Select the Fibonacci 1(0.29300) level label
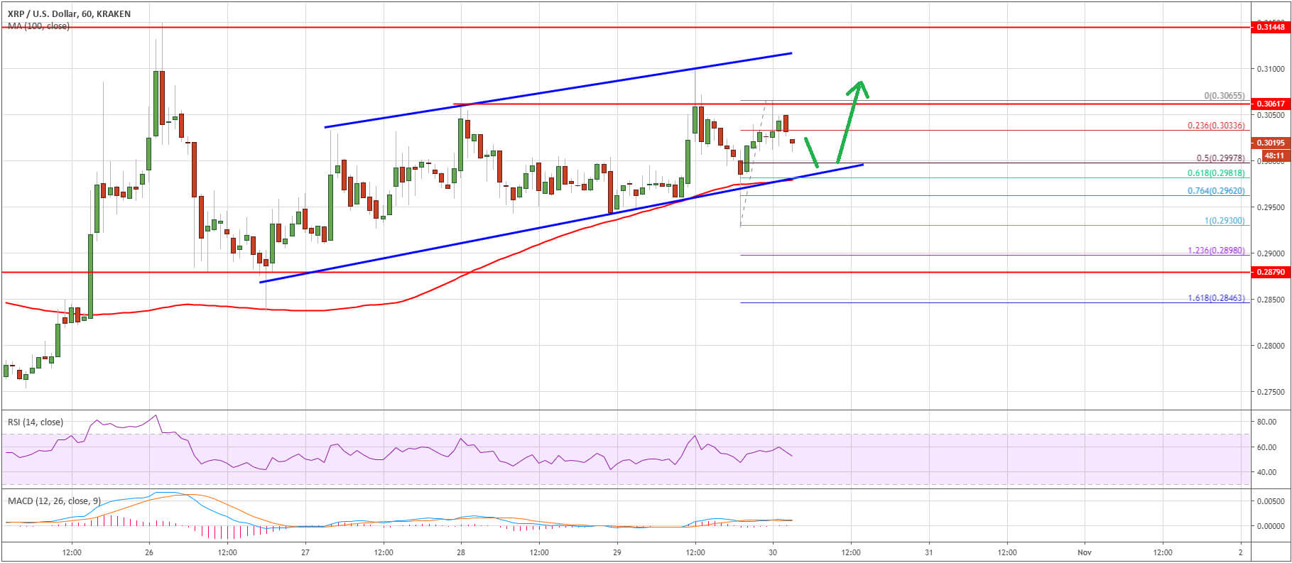Viewport: 1292px width, 563px height. pos(1224,221)
